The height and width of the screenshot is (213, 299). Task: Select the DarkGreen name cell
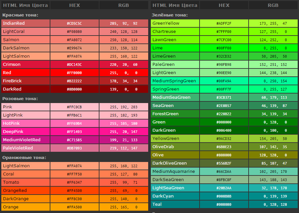click(175, 130)
